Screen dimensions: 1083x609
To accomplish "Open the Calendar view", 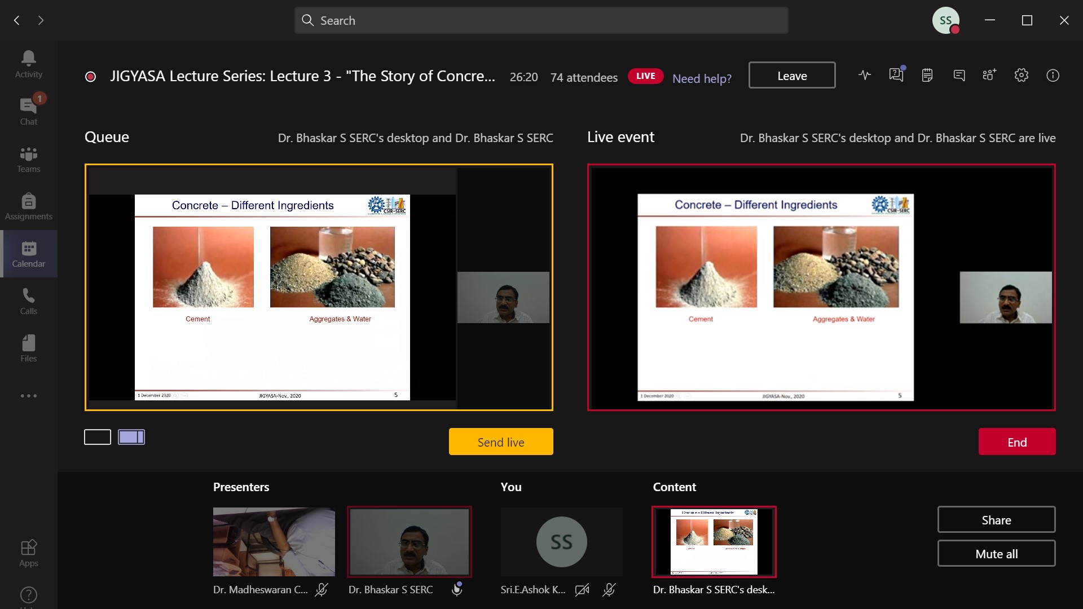I will [28, 253].
